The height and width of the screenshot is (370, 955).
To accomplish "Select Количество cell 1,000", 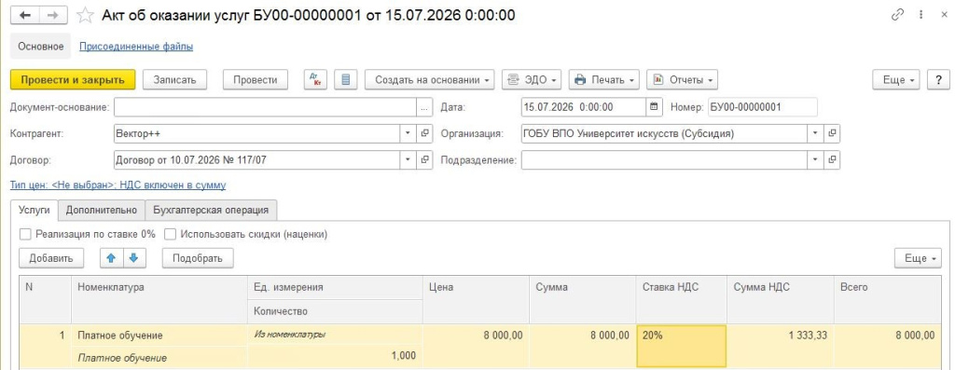I will click(x=335, y=357).
